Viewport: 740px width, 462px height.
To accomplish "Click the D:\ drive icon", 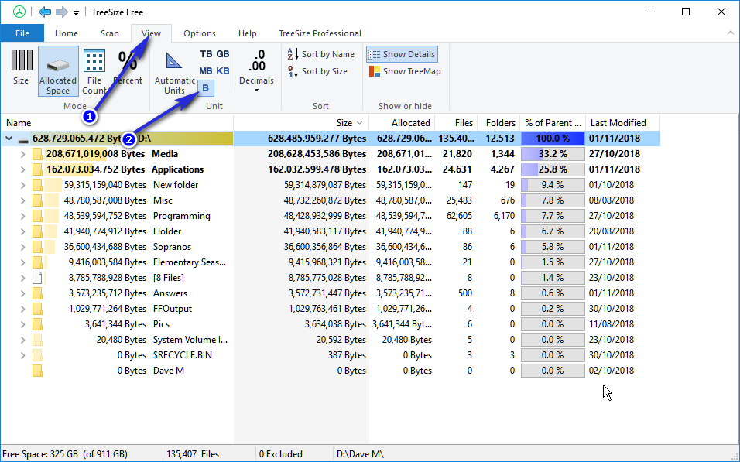I will coord(23,139).
